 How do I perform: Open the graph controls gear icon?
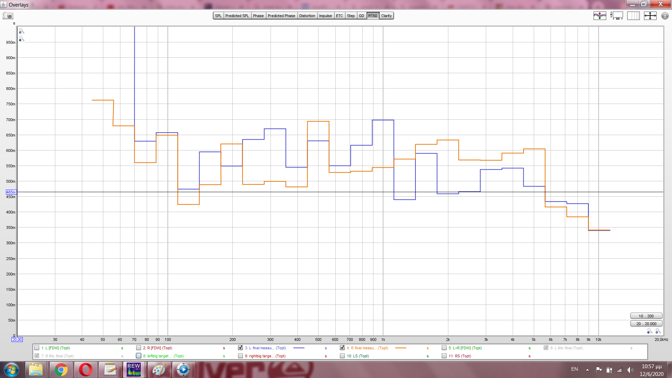[x=665, y=16]
